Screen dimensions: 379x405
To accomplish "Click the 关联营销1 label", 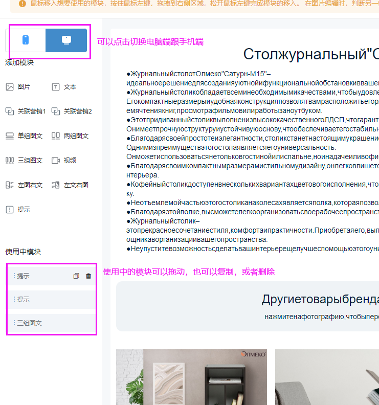I will coord(32,111).
